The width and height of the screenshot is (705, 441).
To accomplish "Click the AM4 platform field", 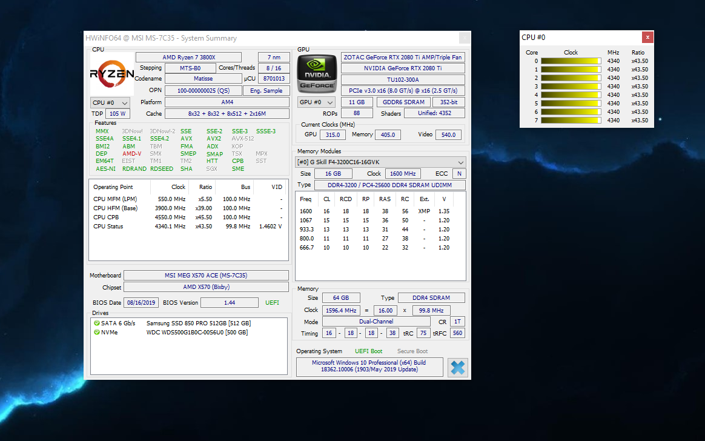I will (x=227, y=102).
